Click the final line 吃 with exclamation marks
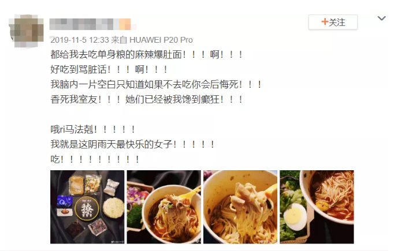394x251 pixels. pyautogui.click(x=95, y=159)
